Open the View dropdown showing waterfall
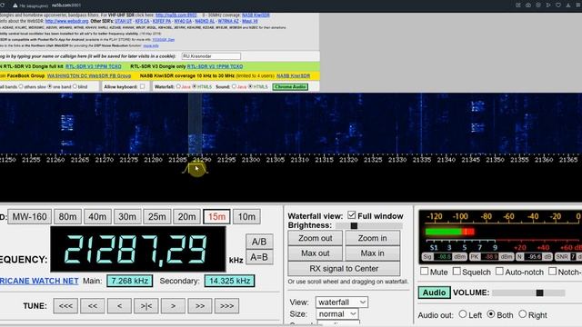The image size is (582, 327). (342, 302)
